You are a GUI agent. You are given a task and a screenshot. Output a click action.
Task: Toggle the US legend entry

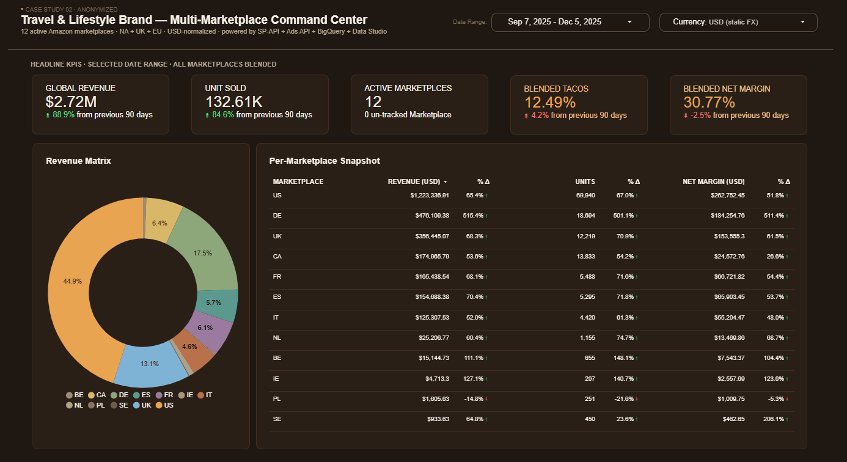click(x=164, y=405)
